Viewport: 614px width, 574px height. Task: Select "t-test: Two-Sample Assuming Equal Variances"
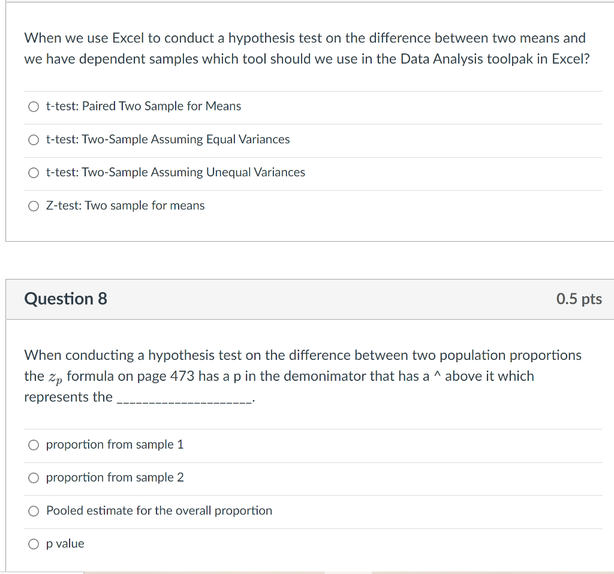tap(34, 140)
